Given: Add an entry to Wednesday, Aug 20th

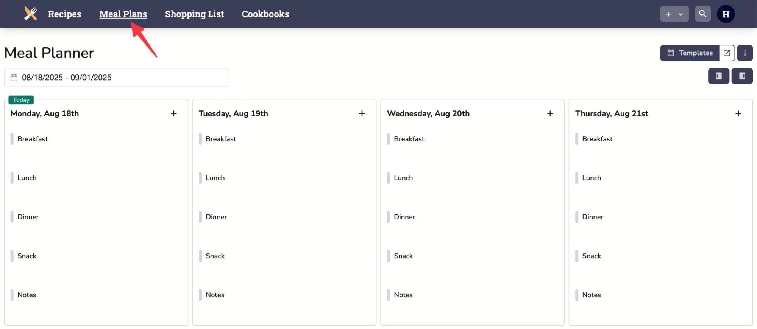Looking at the screenshot, I should pos(550,113).
